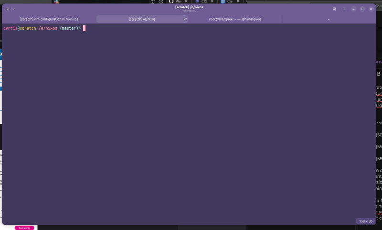Click the pink Send Money button
The width and height of the screenshot is (382, 230).
(24, 228)
